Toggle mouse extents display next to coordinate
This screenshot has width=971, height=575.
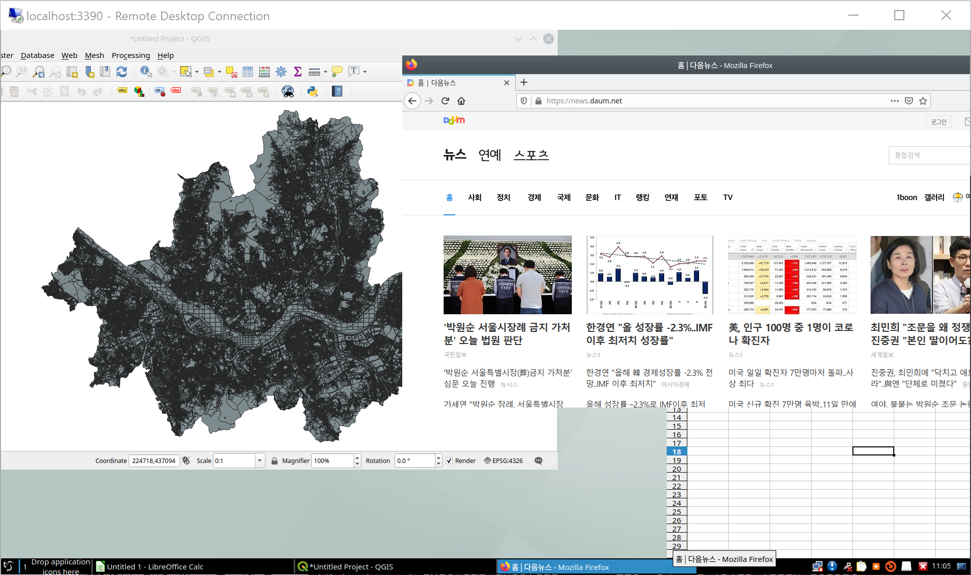click(186, 461)
